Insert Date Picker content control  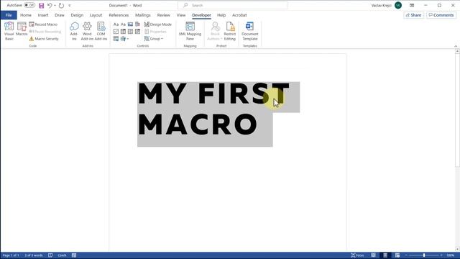coord(137,32)
